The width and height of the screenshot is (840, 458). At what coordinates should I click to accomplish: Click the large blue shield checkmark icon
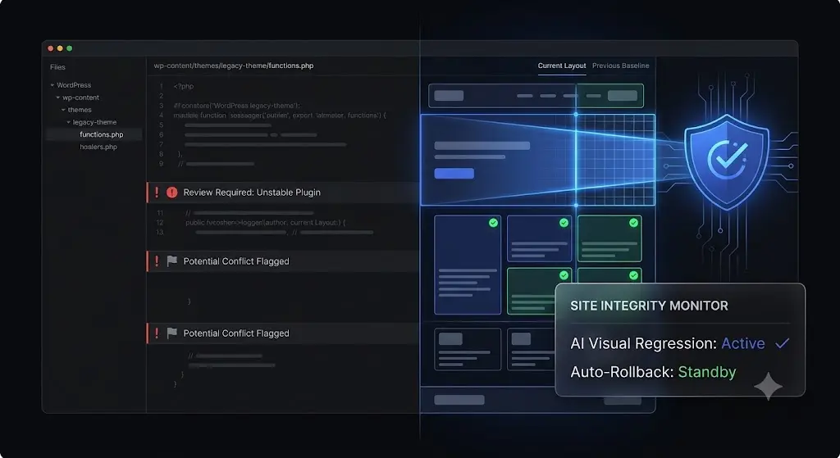pyautogui.click(x=727, y=161)
